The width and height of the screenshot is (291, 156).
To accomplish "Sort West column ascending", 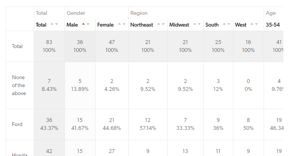I will coord(252,24).
